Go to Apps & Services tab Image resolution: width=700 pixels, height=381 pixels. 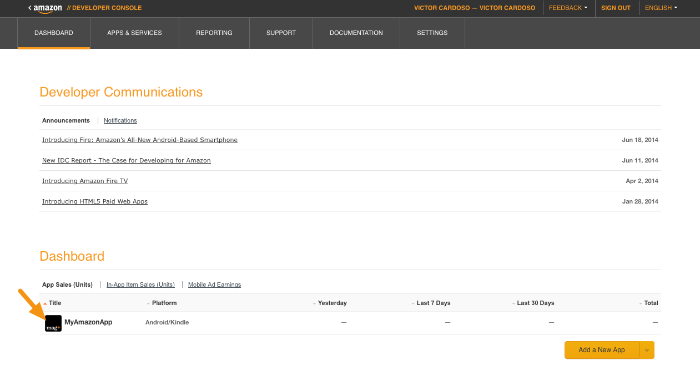(134, 33)
